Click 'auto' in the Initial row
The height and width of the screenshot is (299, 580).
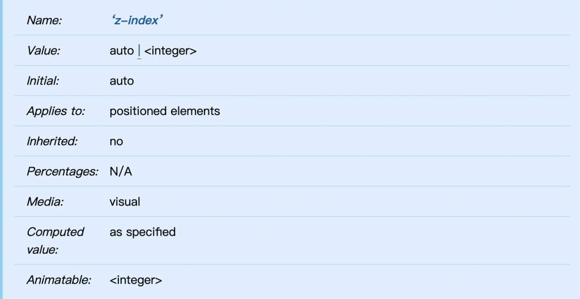[x=121, y=81]
